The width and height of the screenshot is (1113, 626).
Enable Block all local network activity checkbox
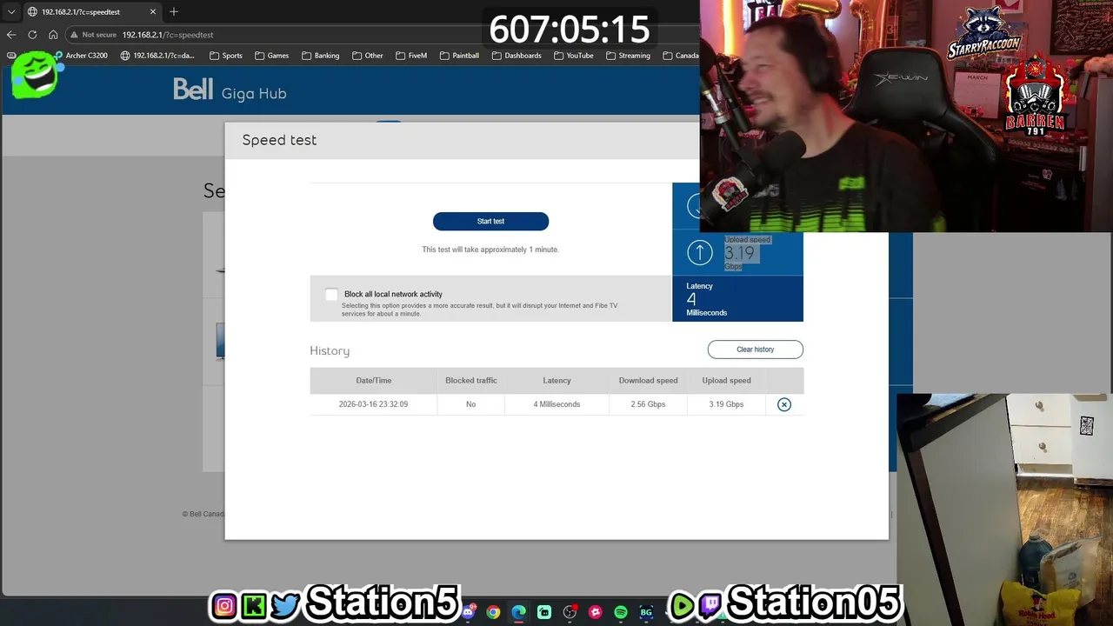[x=331, y=295]
